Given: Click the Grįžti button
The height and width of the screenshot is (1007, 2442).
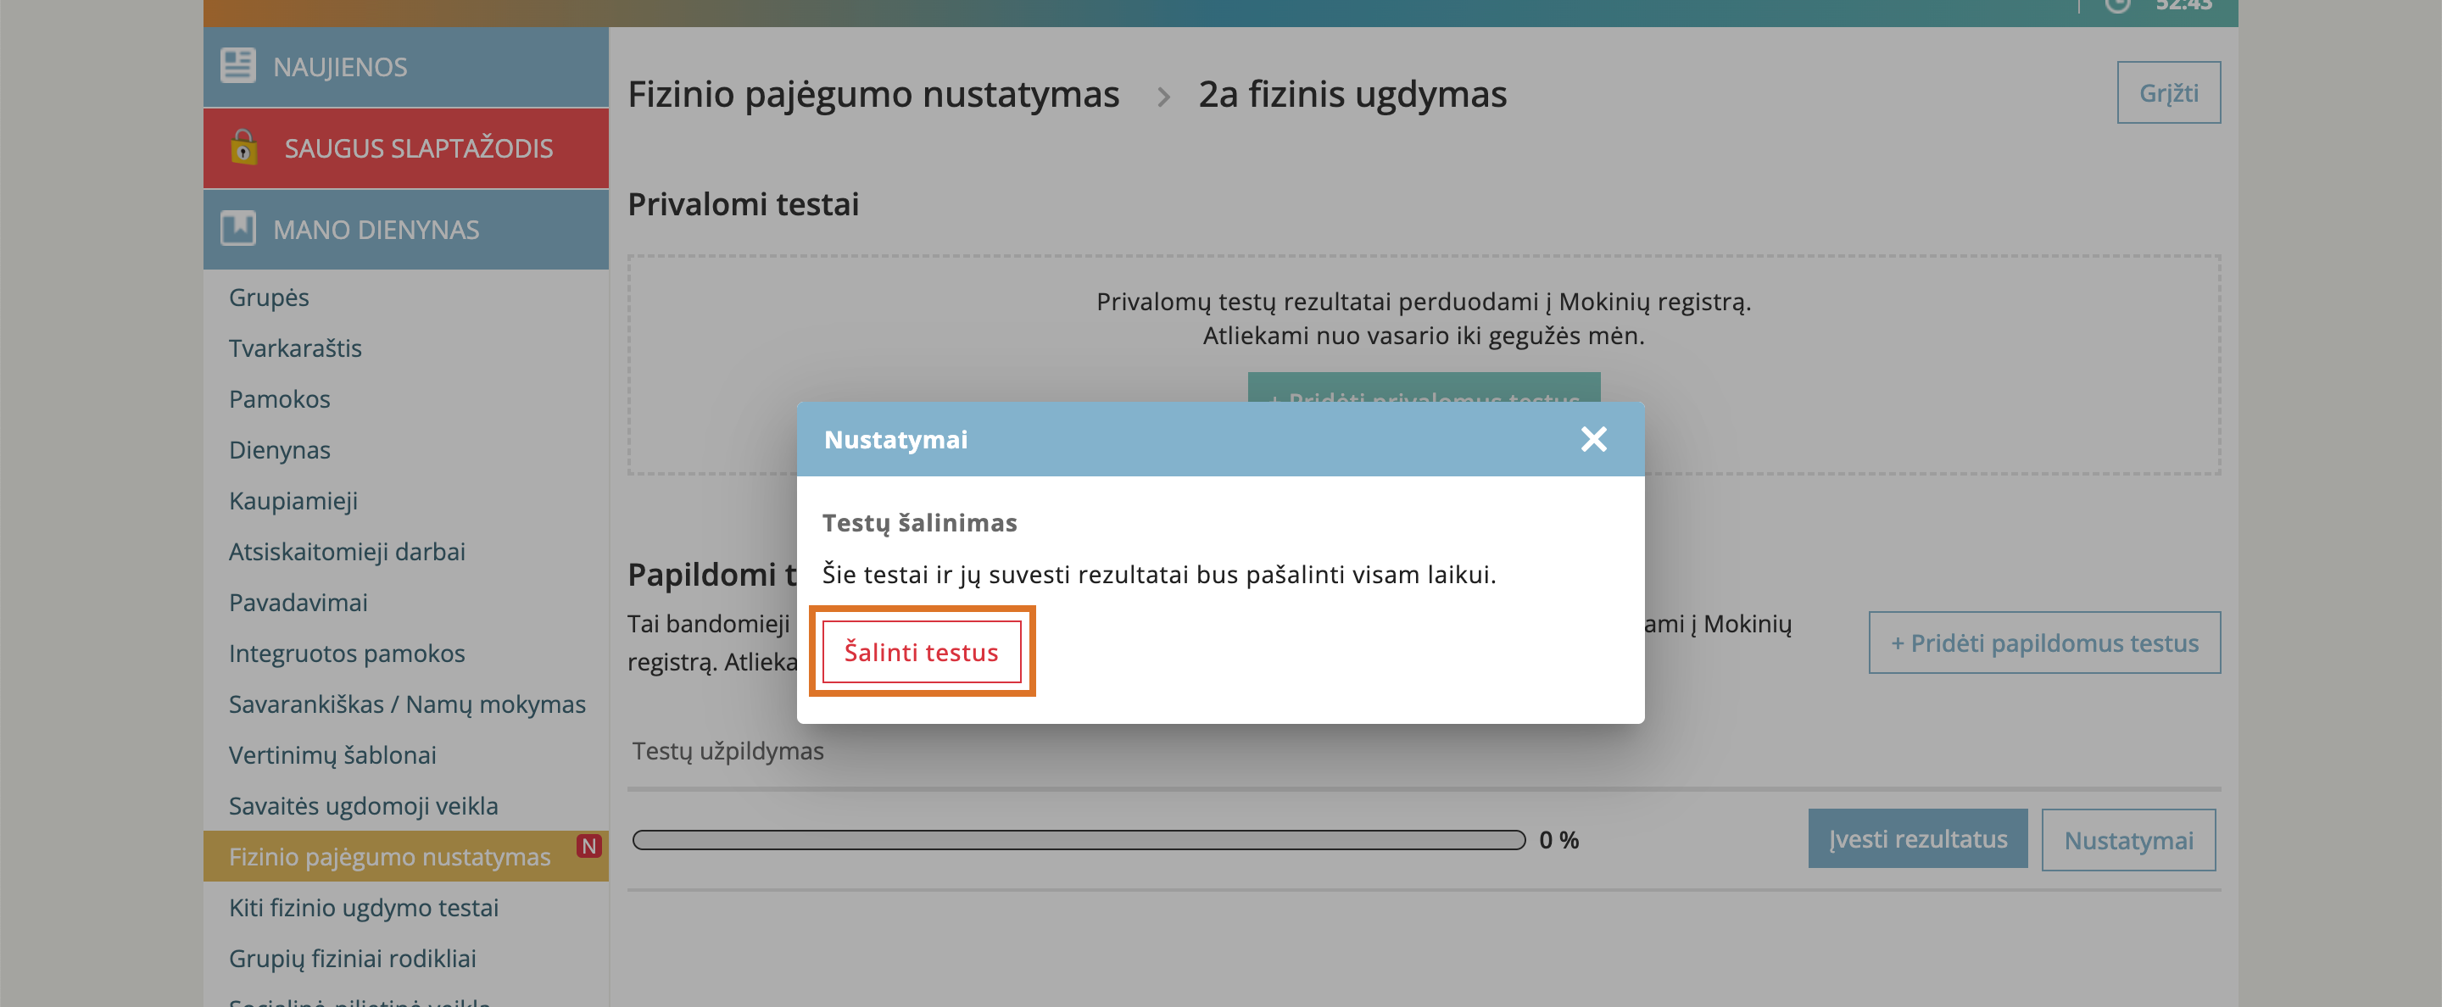Looking at the screenshot, I should coord(2167,93).
